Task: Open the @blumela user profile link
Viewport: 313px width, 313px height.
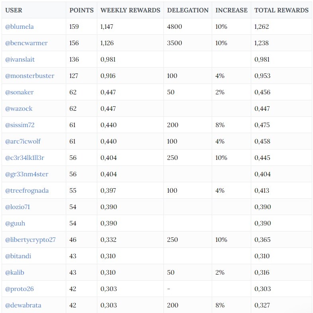Action: (20, 27)
